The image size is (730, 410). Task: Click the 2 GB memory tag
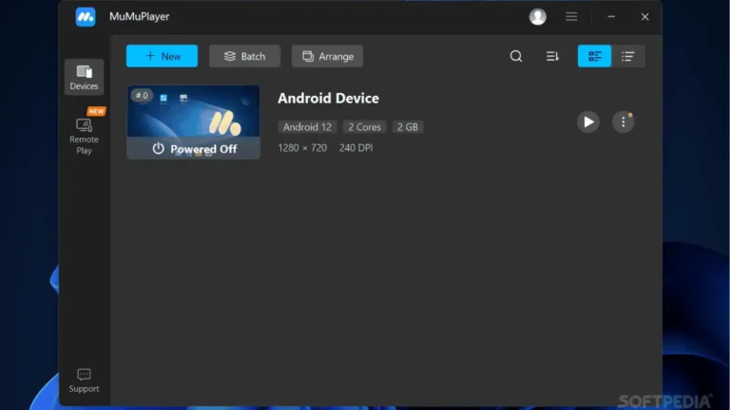(x=408, y=127)
